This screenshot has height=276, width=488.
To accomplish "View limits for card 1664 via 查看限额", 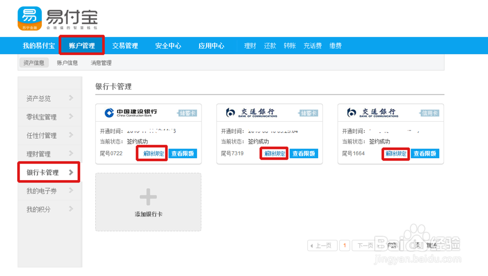I will [x=425, y=153].
